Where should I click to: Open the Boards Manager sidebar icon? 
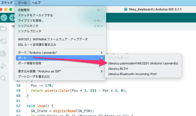(4, 41)
